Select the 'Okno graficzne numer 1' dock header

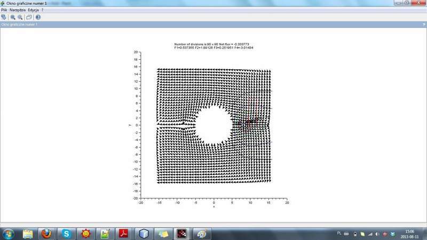tap(19, 25)
